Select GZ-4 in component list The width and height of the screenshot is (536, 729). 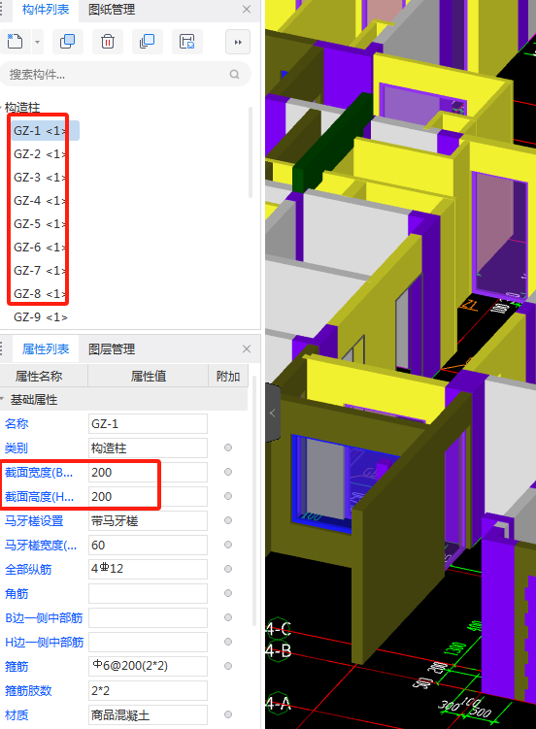[x=41, y=200]
